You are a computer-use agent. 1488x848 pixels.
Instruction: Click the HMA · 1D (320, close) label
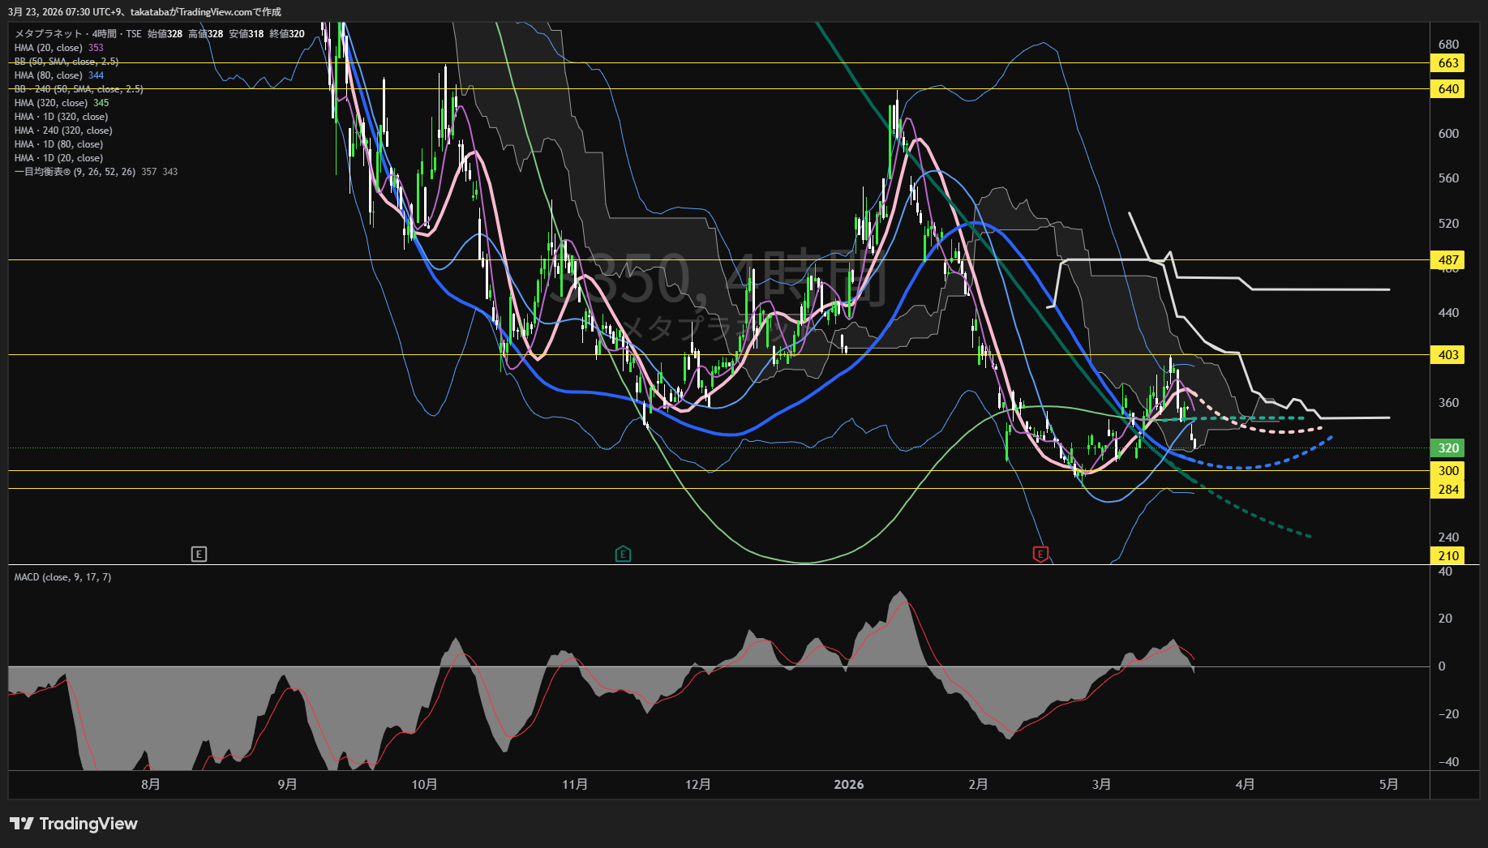(61, 117)
